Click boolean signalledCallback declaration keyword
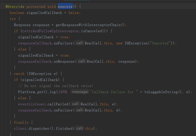Viewport: 196px width, 136px height. pos(17,13)
